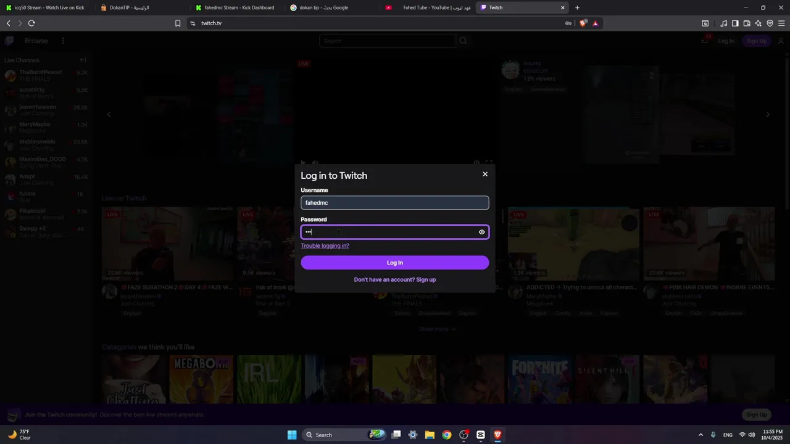Screen dimensions: 790x444
Task: Collapse the Live Channels sidebar
Action: coord(83,60)
